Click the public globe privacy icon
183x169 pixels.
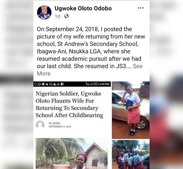click(x=67, y=16)
